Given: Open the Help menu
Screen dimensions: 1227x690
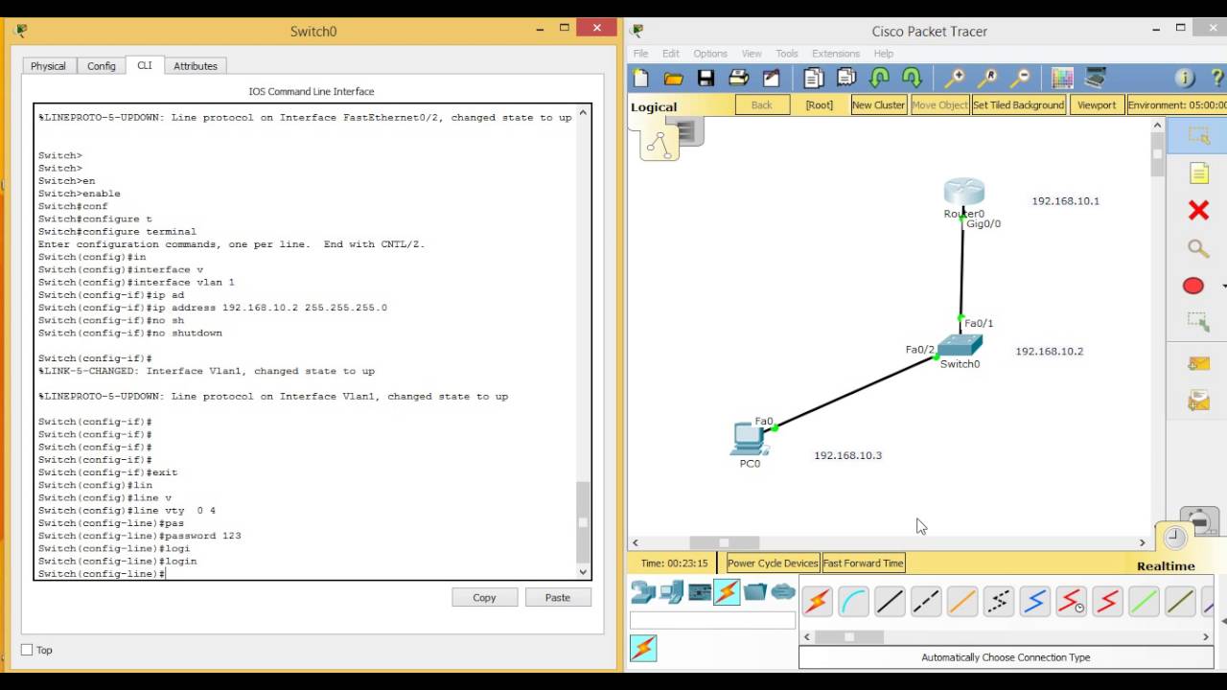Looking at the screenshot, I should tap(884, 54).
